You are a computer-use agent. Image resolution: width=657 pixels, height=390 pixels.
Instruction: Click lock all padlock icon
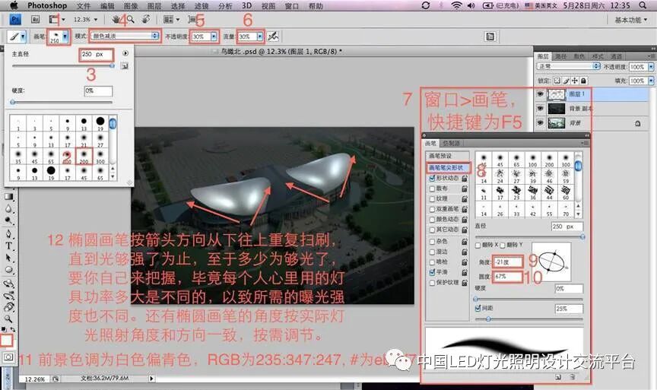[x=583, y=81]
